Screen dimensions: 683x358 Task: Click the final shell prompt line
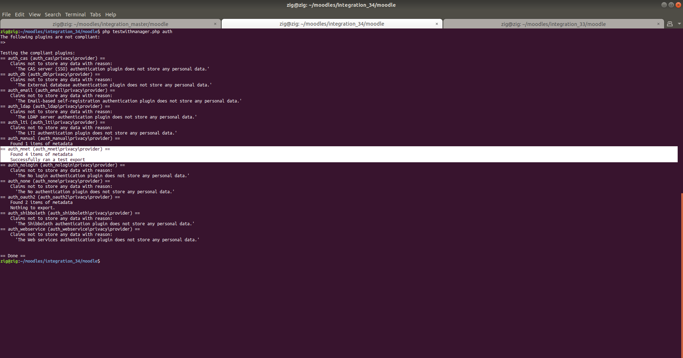pos(50,261)
